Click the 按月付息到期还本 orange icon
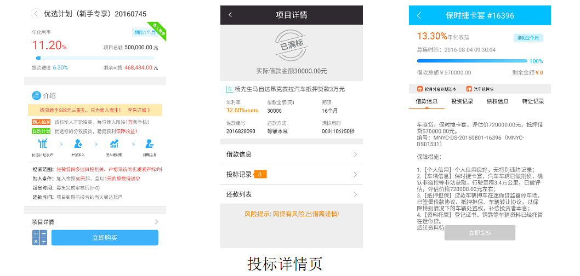The width and height of the screenshot is (580, 276). click(x=420, y=89)
